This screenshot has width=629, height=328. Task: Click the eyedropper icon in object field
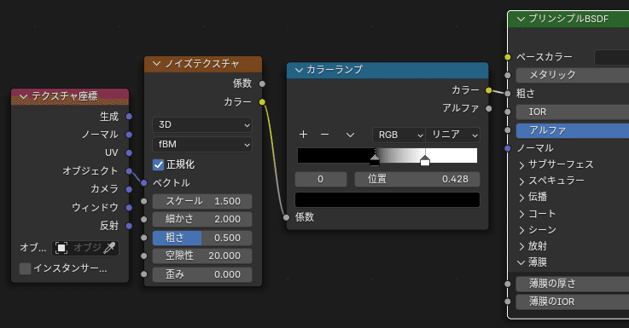tap(109, 248)
